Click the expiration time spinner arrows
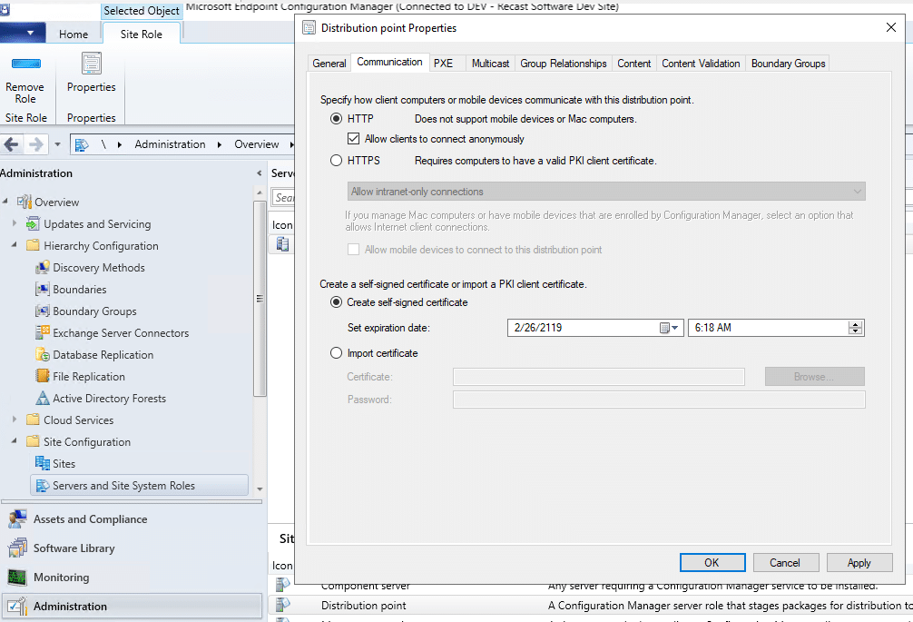The image size is (913, 622). pos(855,328)
